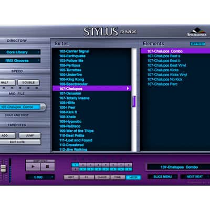
Task: Open the Next Beat dropdown
Action: click(x=195, y=177)
